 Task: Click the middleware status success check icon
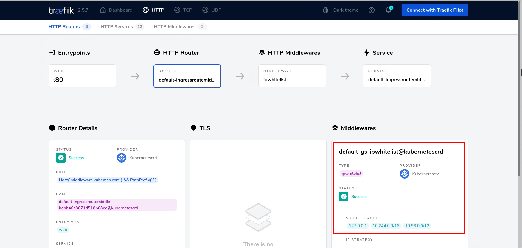[x=344, y=196]
